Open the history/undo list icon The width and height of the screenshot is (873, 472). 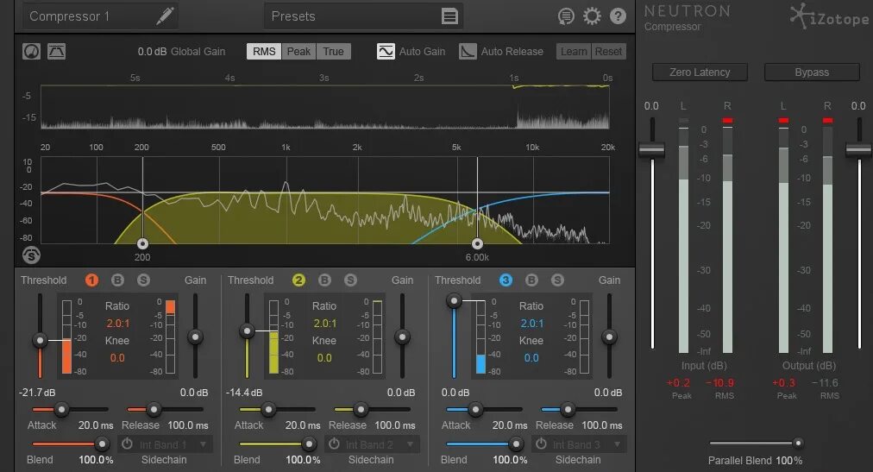point(566,16)
